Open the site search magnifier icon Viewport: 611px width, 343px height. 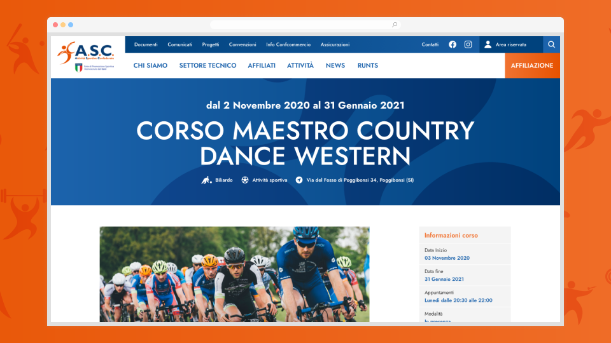[551, 44]
